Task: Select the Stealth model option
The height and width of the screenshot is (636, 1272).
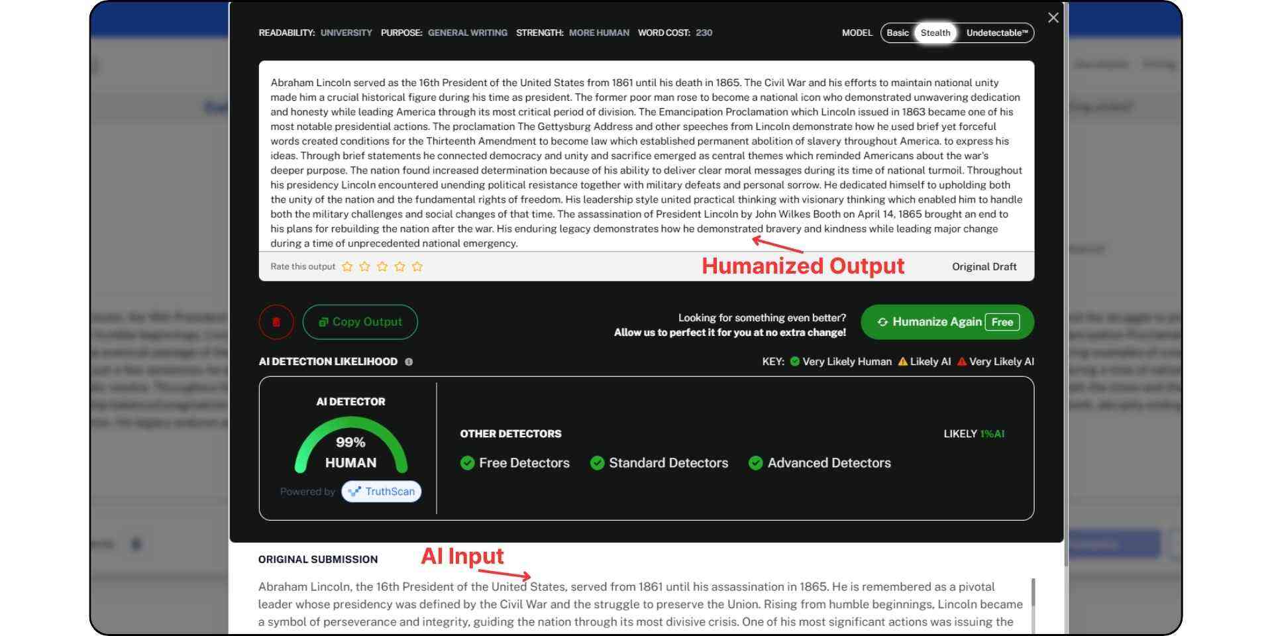Action: click(935, 32)
